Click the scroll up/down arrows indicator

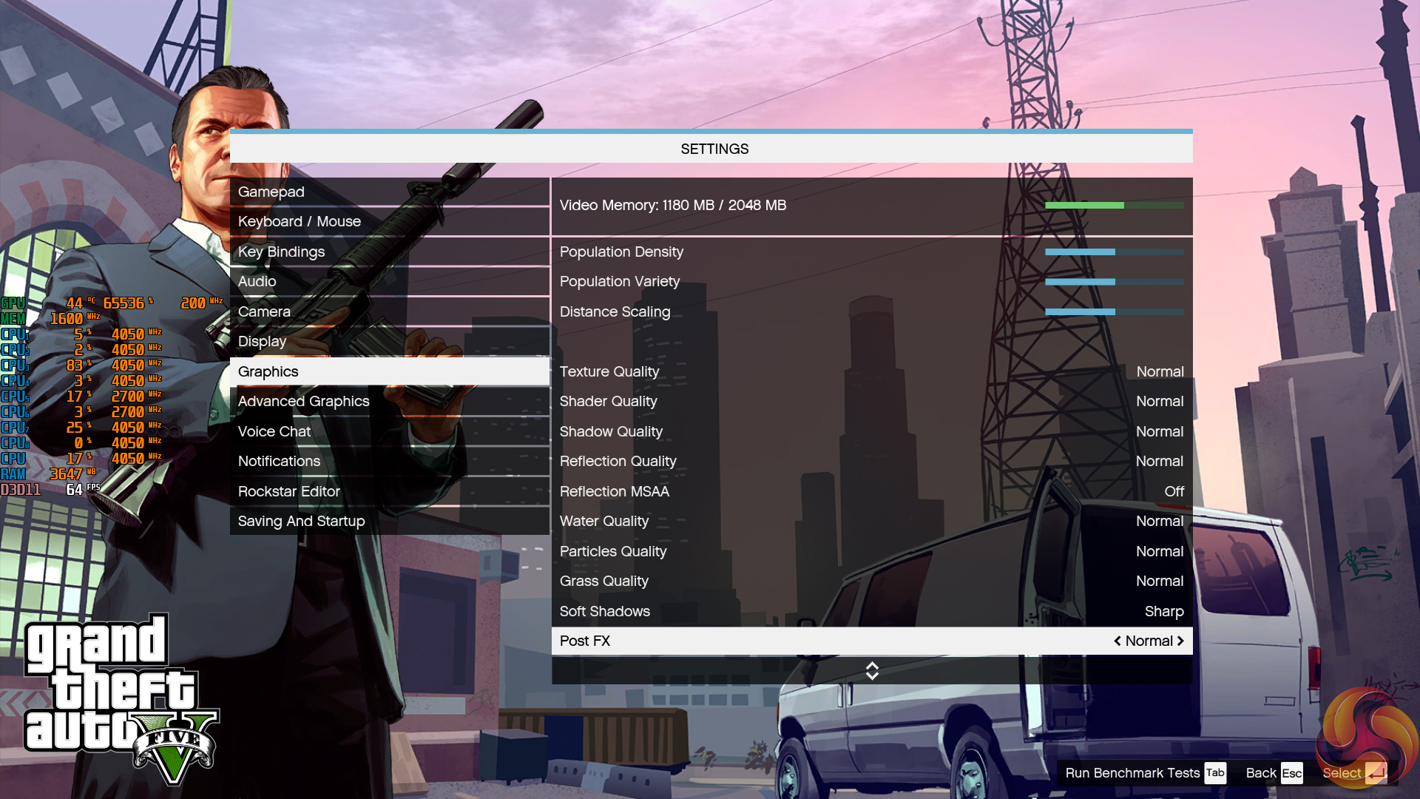(872, 671)
